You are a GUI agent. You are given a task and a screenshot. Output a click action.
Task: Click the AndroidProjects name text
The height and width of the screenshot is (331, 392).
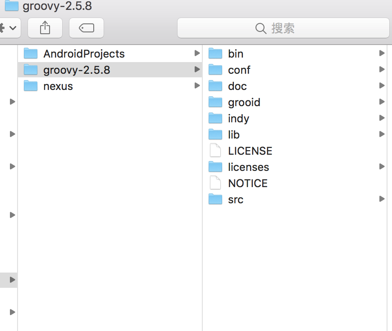[84, 54]
